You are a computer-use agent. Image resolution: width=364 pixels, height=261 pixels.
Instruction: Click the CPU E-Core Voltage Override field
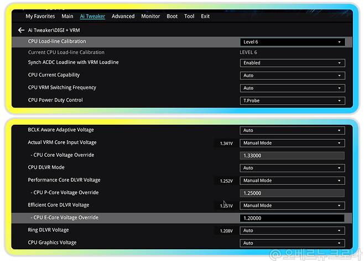coord(292,218)
